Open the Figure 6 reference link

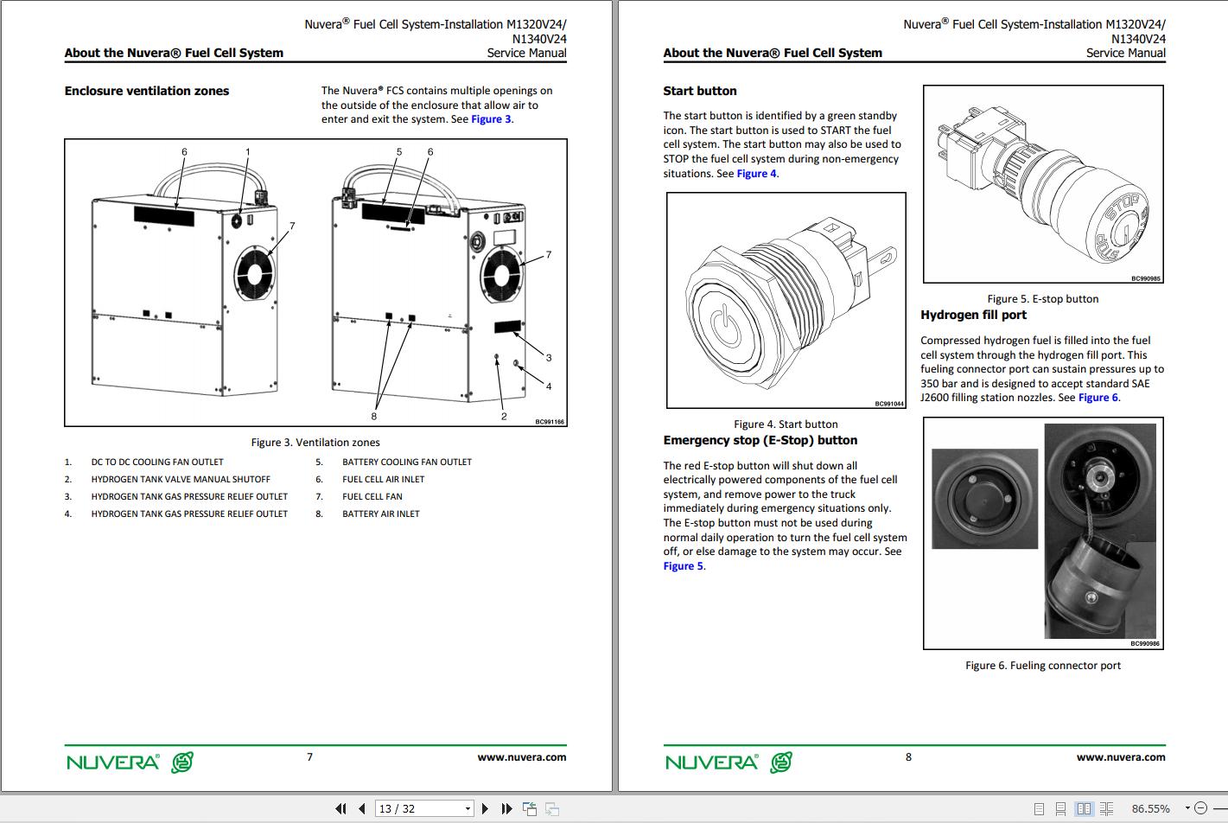tap(1098, 398)
